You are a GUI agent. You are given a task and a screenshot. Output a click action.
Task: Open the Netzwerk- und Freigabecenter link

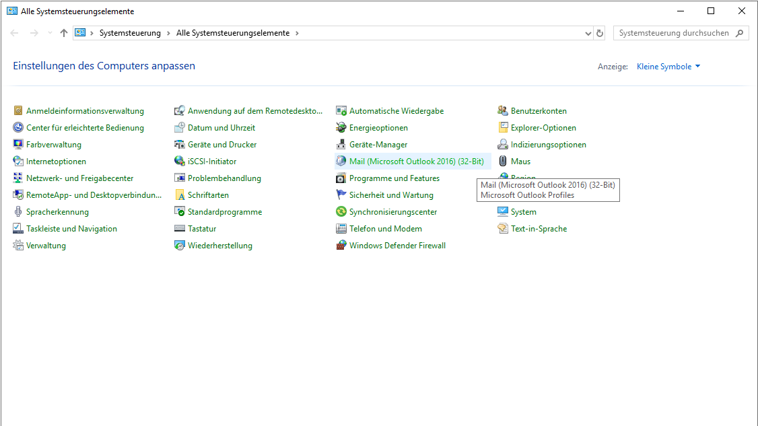[79, 178]
